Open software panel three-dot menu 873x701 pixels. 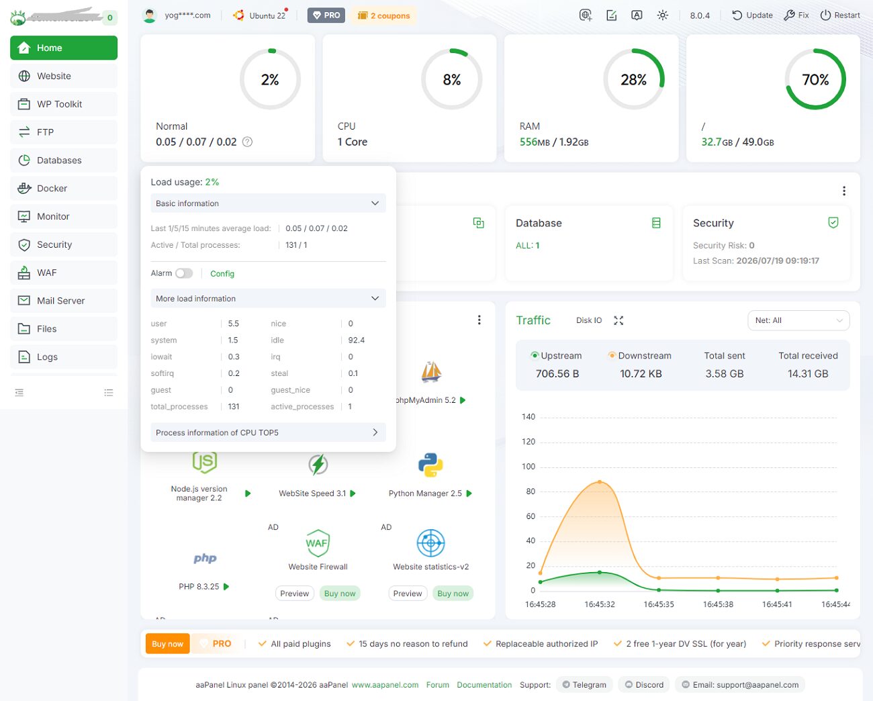(479, 320)
